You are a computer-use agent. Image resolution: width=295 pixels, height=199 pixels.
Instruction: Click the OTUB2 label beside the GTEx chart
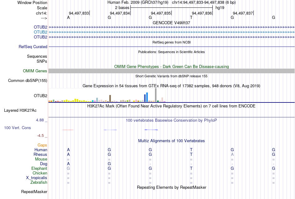click(x=40, y=96)
